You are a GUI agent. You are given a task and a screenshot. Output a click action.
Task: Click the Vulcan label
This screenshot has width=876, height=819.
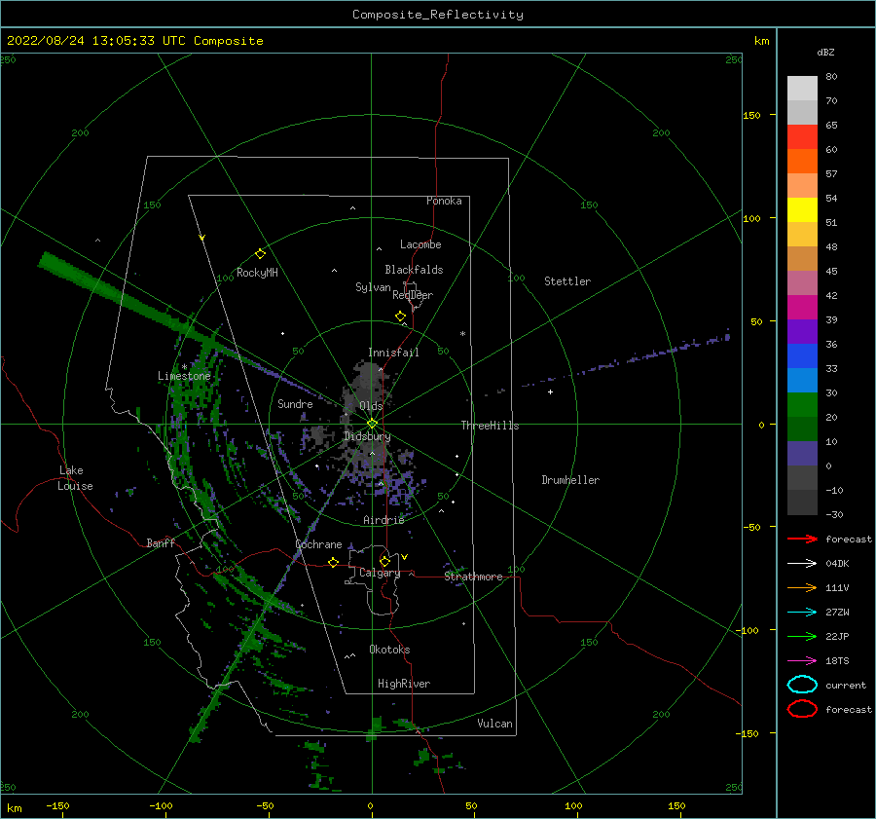click(494, 724)
